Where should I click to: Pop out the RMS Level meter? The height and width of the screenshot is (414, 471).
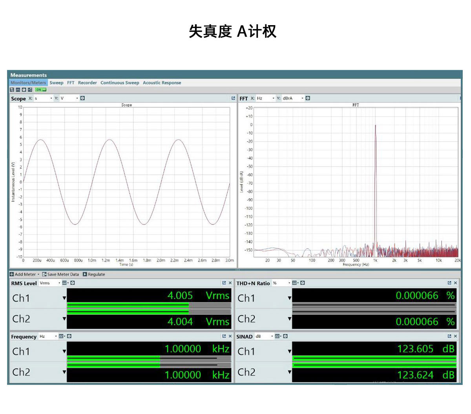224,283
